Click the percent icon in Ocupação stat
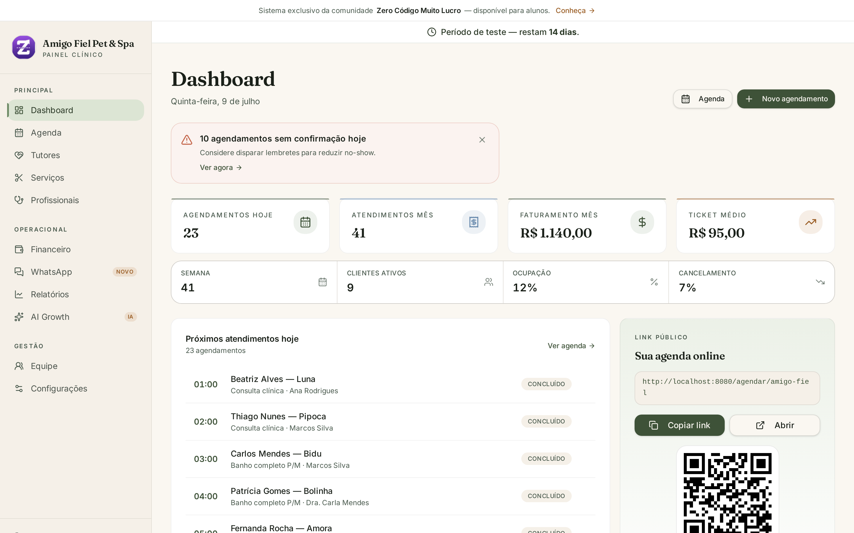854x533 pixels. click(x=654, y=282)
